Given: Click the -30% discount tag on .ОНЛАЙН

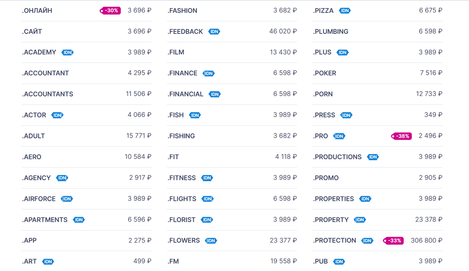Looking at the screenshot, I should point(111,11).
